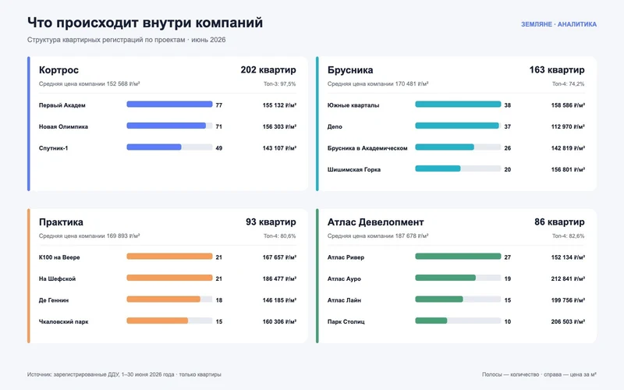Screen dimensions: 624x390
Task: Select the Шишимская Горка project name
Action: (354, 169)
